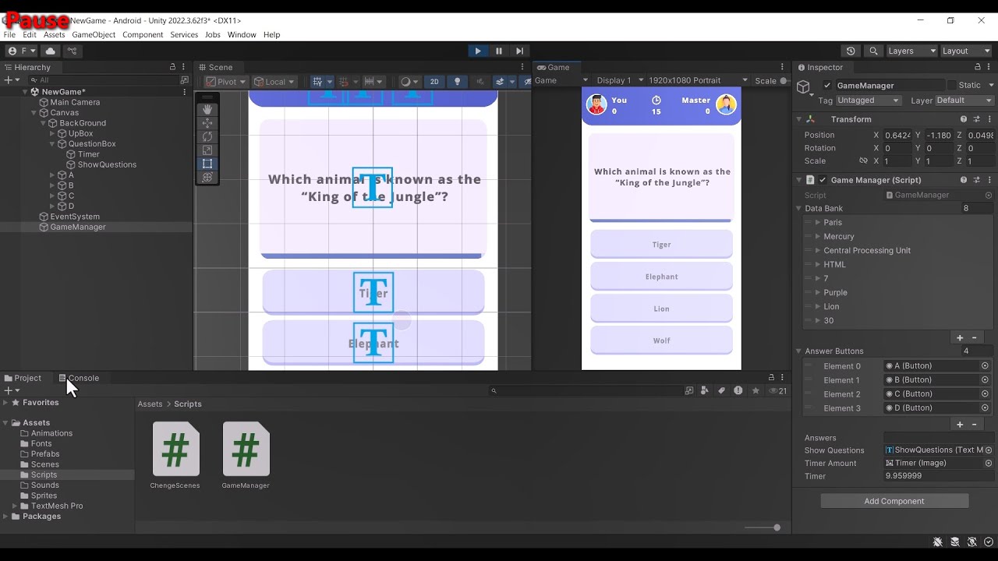Switch to the Console tab
Screen dimensions: 998x561
(79, 378)
